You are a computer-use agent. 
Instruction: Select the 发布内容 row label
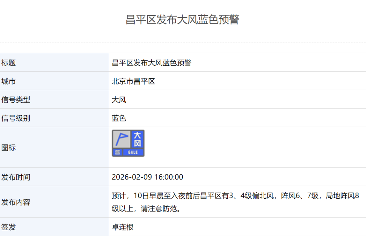coord(16,202)
